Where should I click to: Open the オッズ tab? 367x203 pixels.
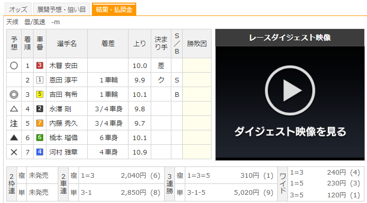[x=18, y=9]
